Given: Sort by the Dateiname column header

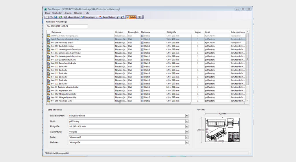Looking at the screenshot, I should click(x=56, y=32).
